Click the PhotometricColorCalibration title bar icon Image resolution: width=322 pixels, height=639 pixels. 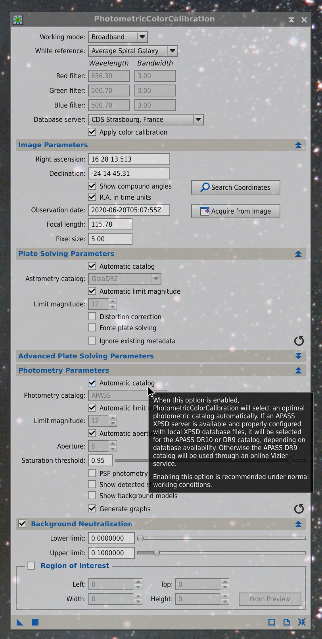(18, 19)
